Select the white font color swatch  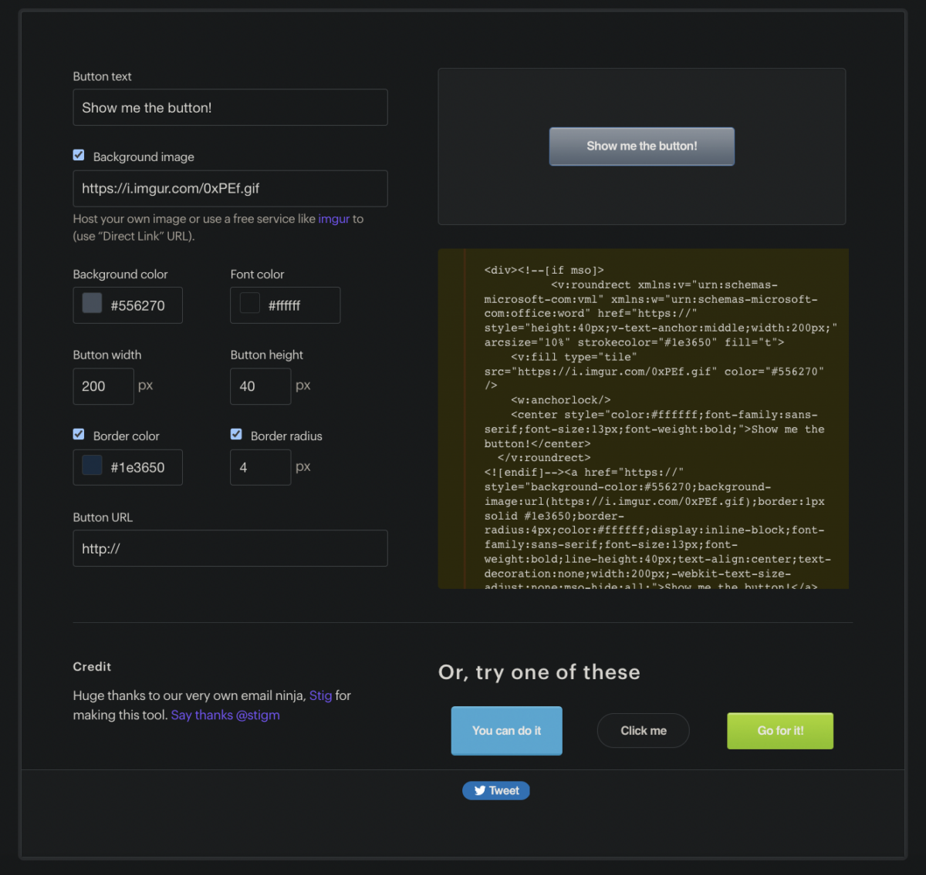point(249,303)
